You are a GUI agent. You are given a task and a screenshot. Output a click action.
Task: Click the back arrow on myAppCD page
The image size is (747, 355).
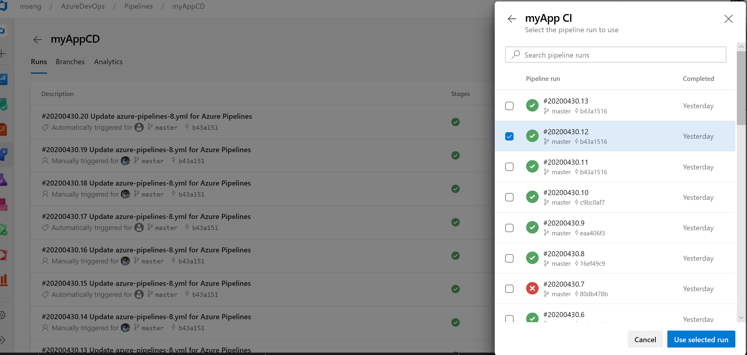click(38, 39)
